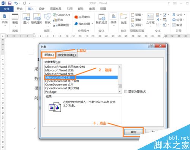This screenshot has height=150, width=190.
Task: Open the 应用商店 app store
Action: 82,17
